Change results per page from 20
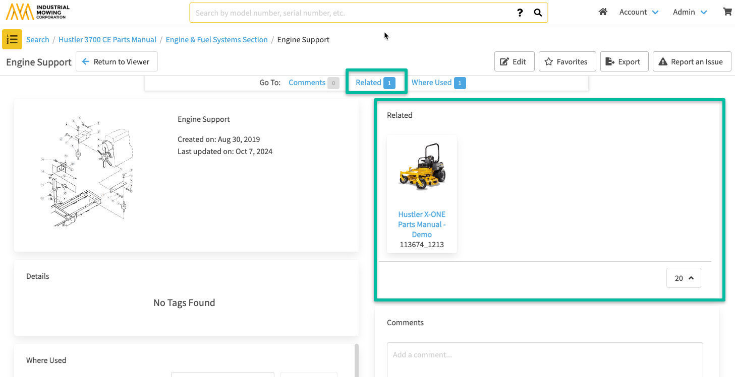 coord(684,278)
